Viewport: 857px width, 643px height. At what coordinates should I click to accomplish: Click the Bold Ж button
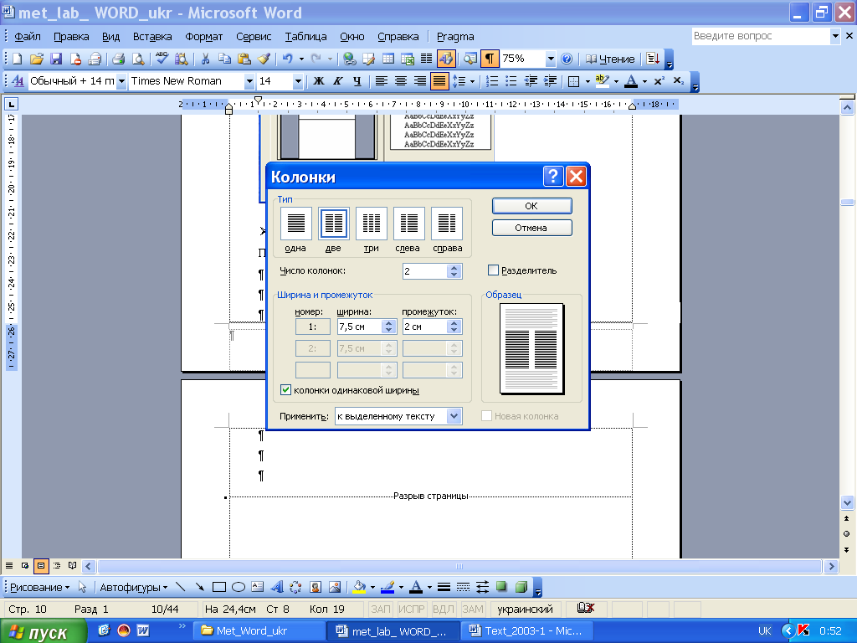click(319, 81)
